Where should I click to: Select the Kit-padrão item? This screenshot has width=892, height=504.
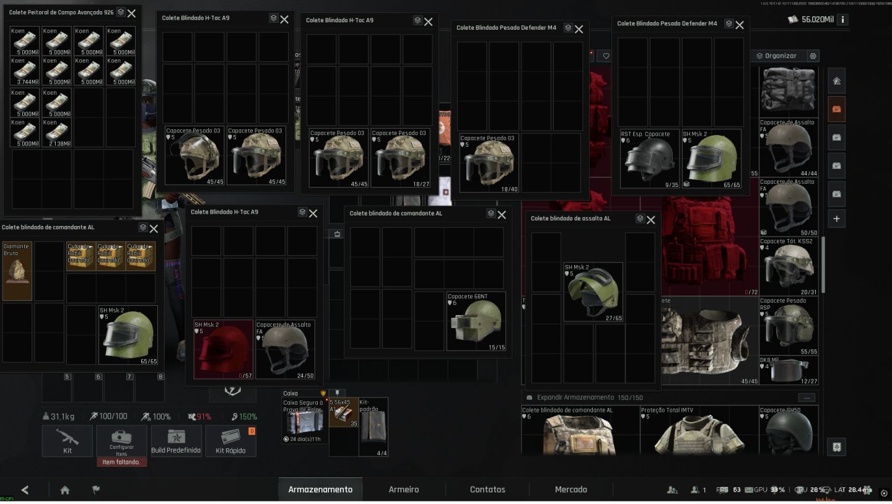coord(374,427)
